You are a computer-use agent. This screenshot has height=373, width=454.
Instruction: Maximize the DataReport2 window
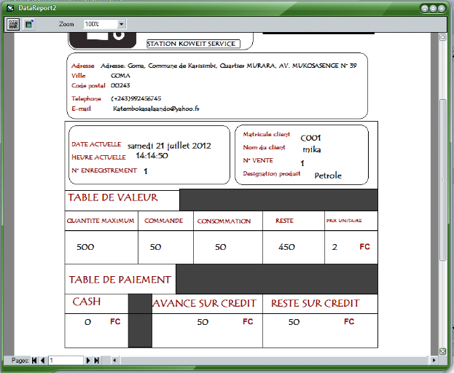pyautogui.click(x=433, y=9)
